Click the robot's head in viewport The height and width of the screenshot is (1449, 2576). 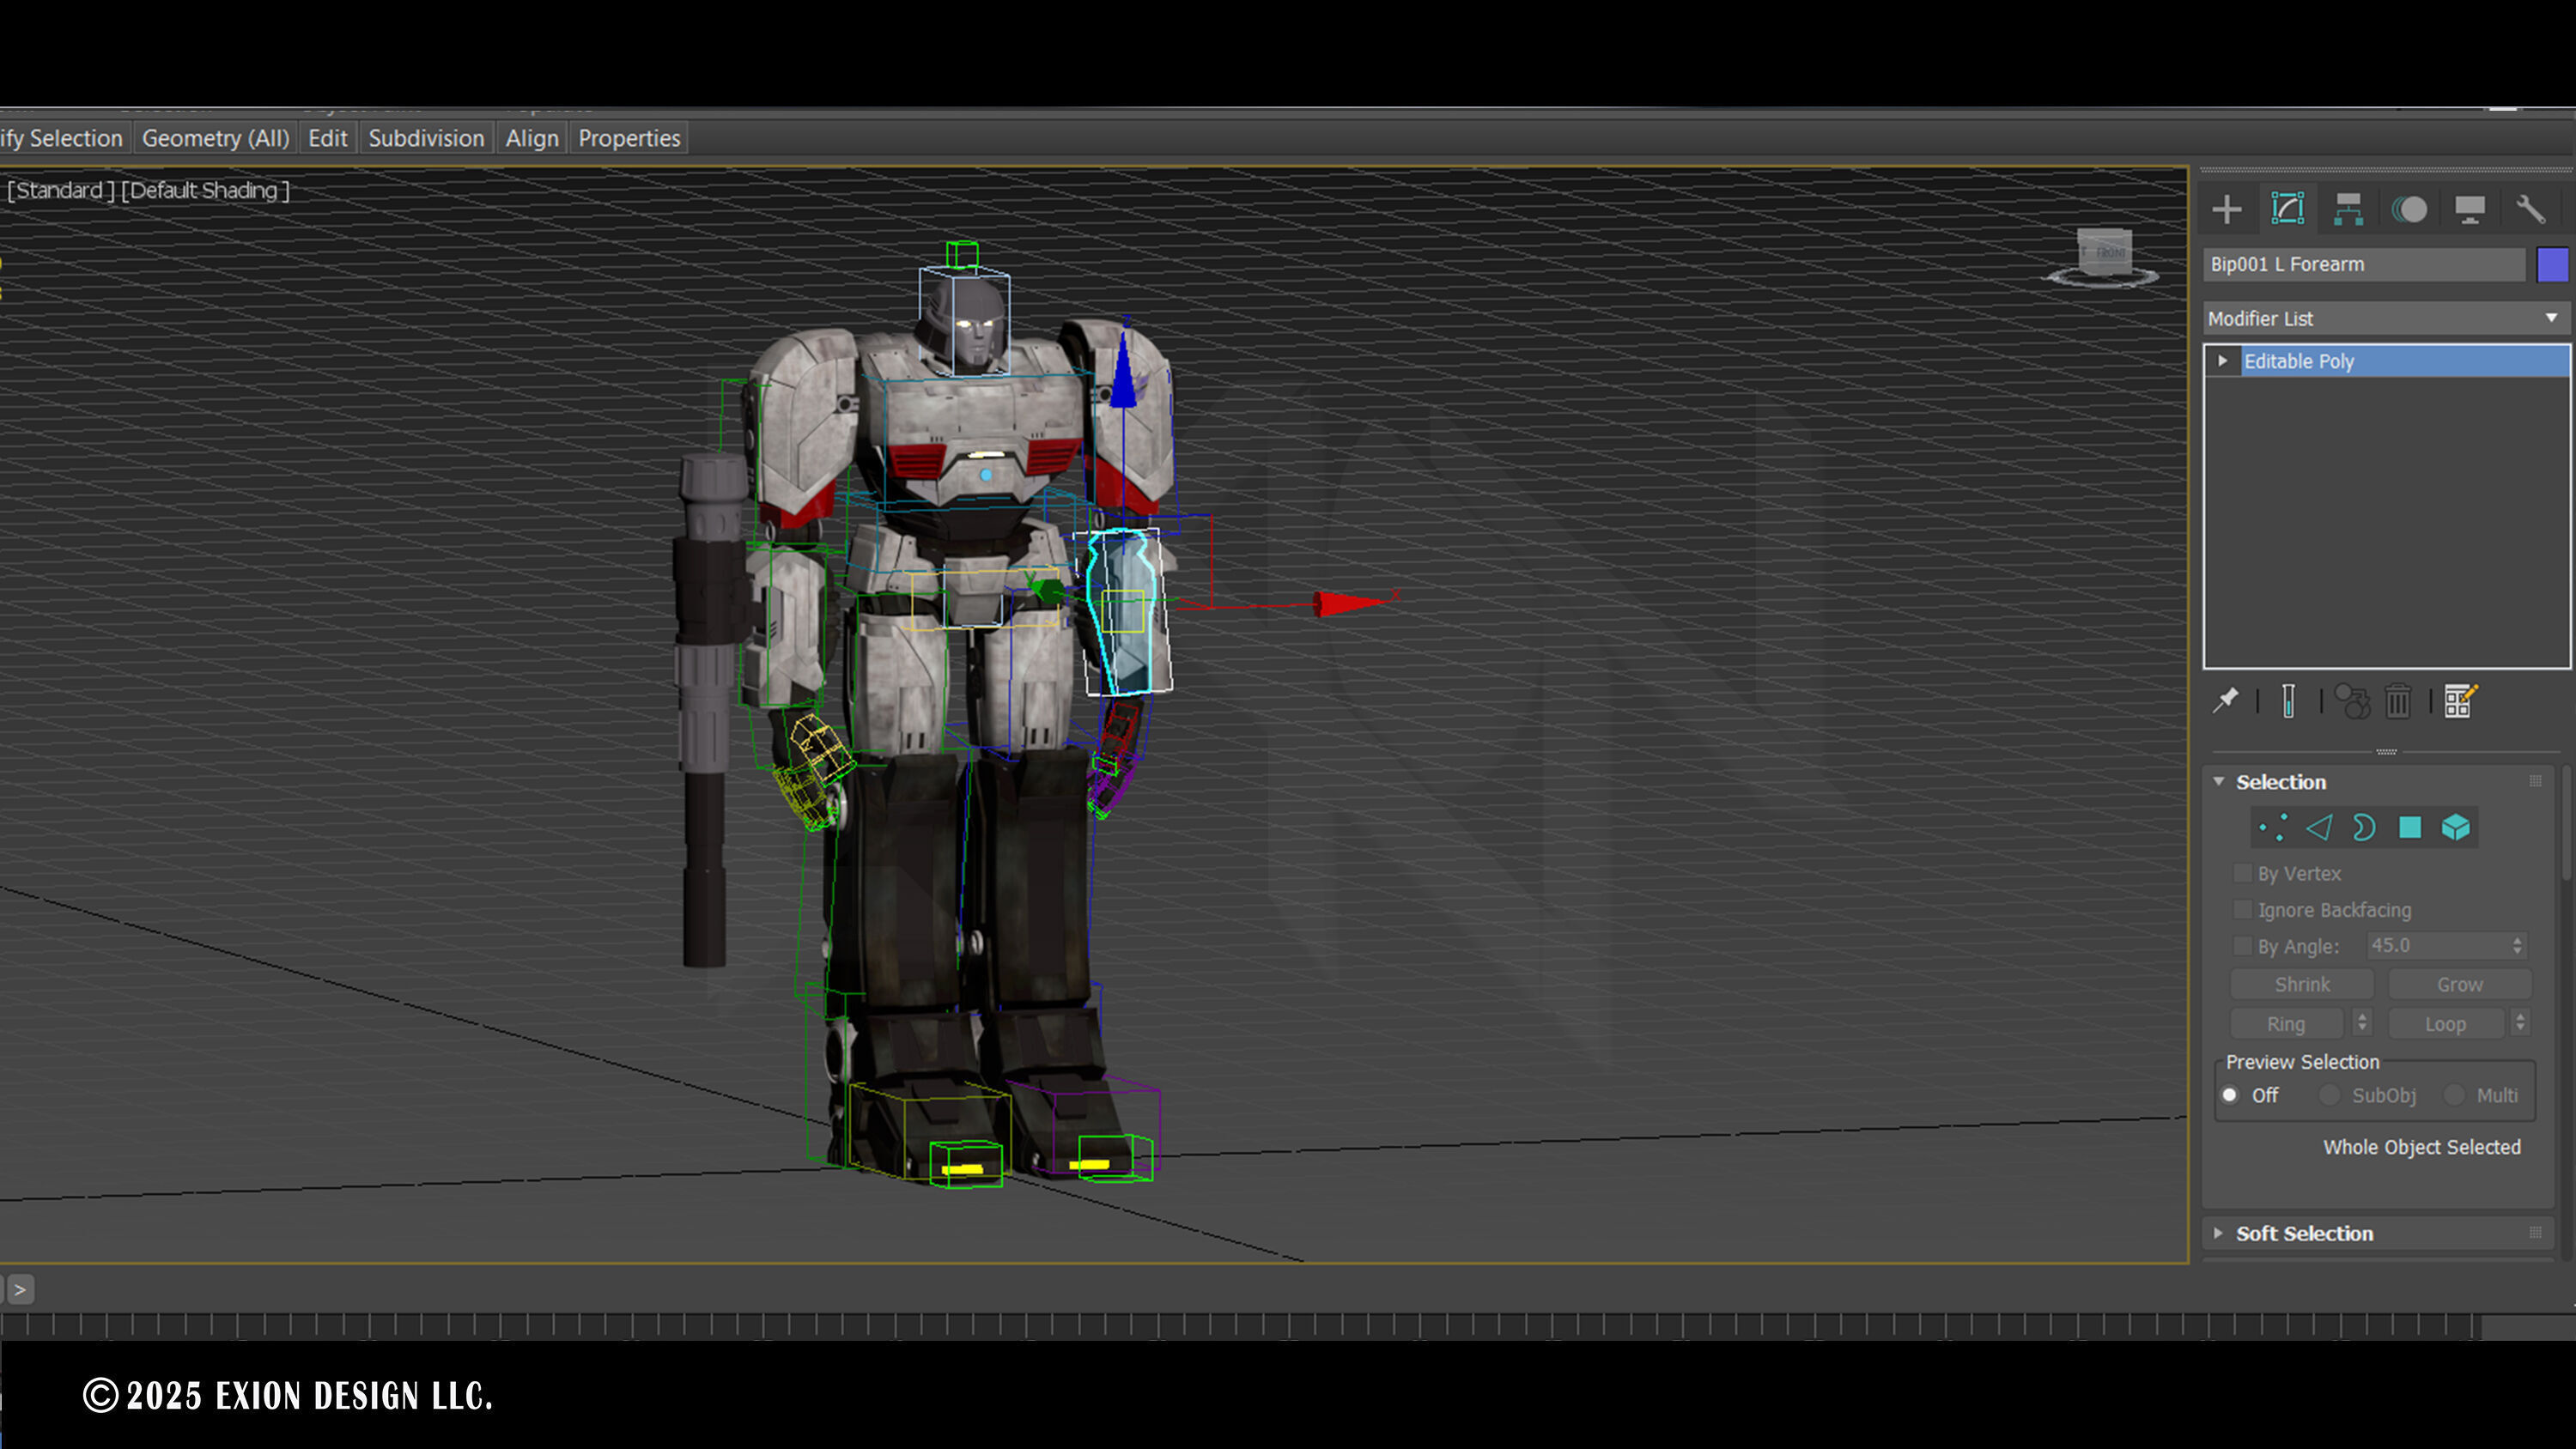point(965,322)
